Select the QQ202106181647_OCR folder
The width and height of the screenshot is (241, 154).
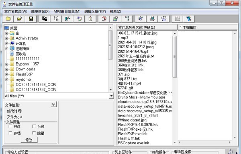(x=36, y=90)
